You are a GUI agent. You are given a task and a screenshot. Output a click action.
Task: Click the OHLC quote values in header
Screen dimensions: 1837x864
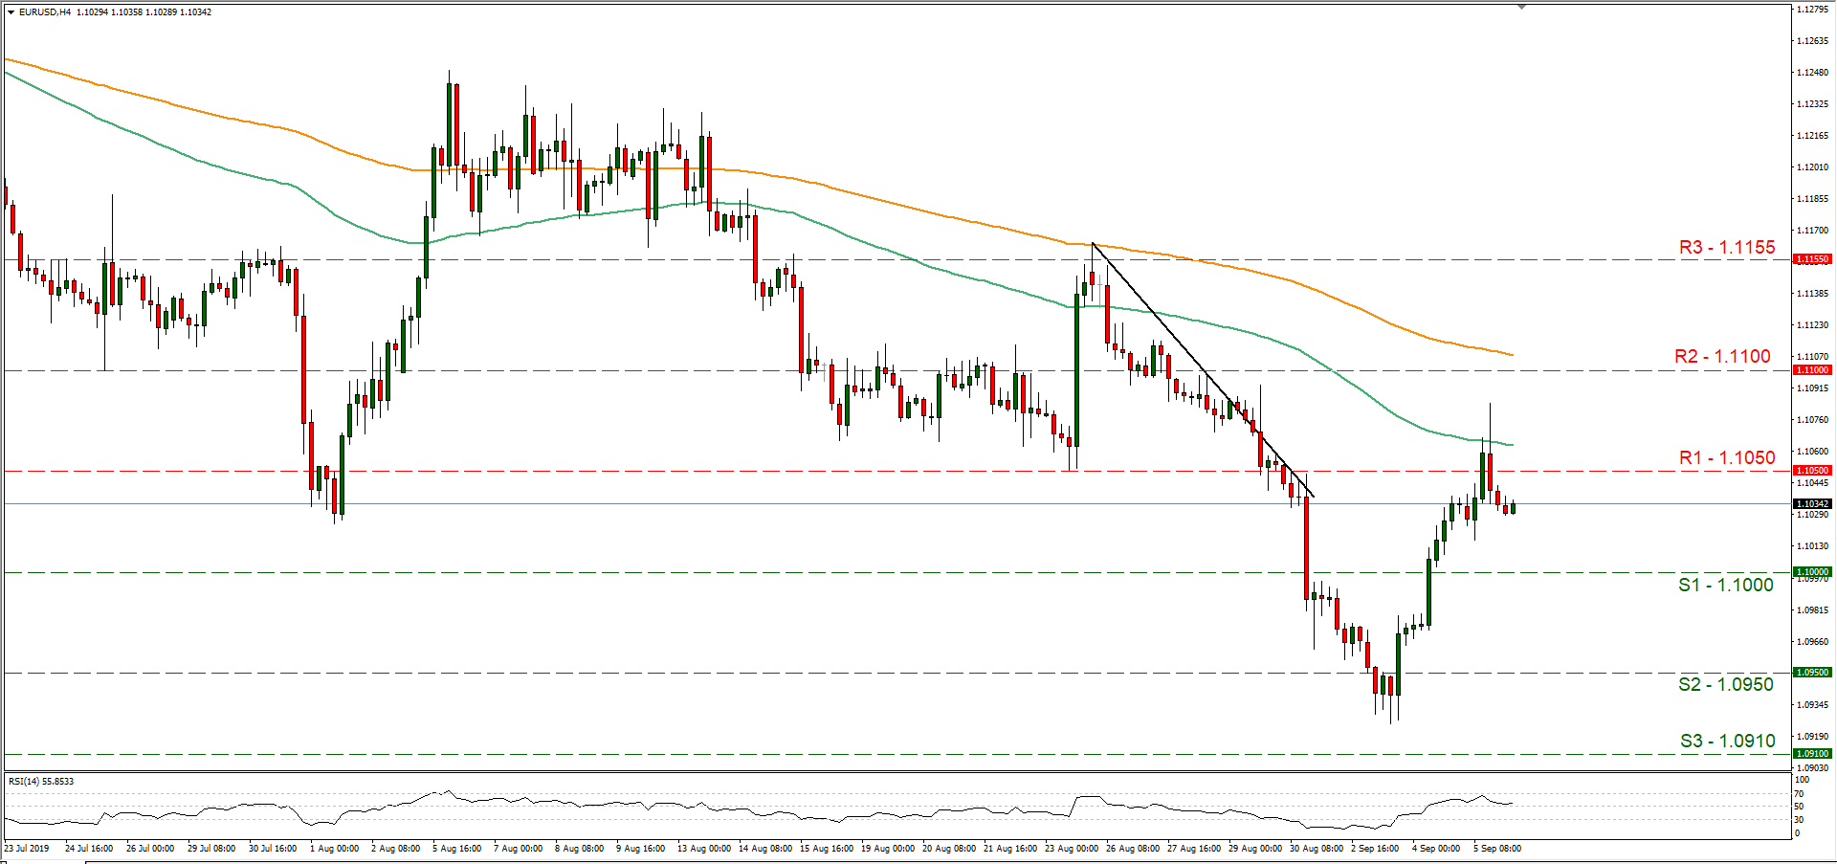[x=144, y=12]
